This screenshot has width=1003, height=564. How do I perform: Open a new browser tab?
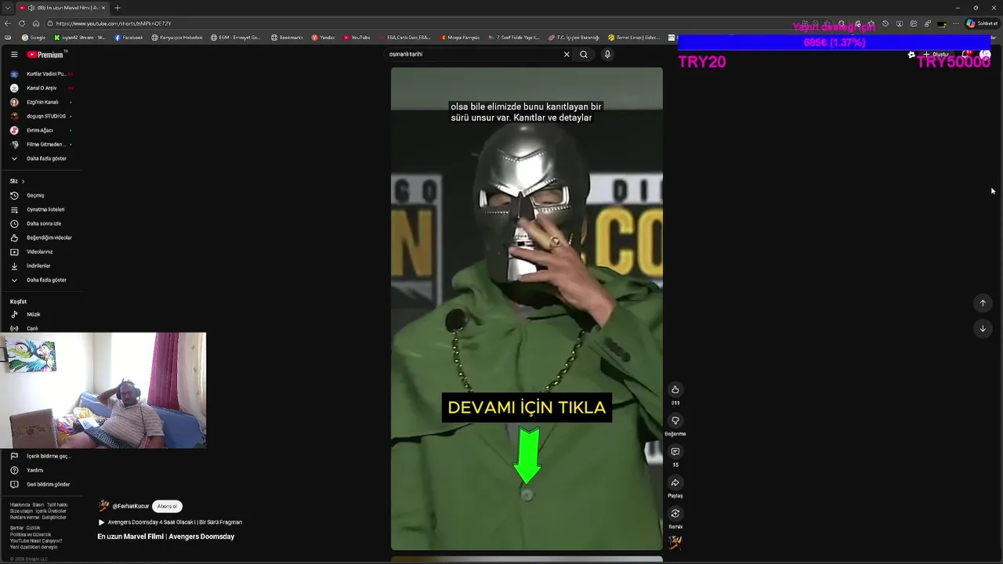tap(118, 8)
